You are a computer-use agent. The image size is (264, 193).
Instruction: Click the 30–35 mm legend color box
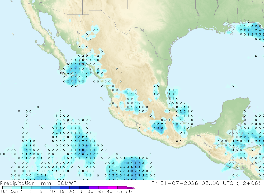tap(94, 188)
